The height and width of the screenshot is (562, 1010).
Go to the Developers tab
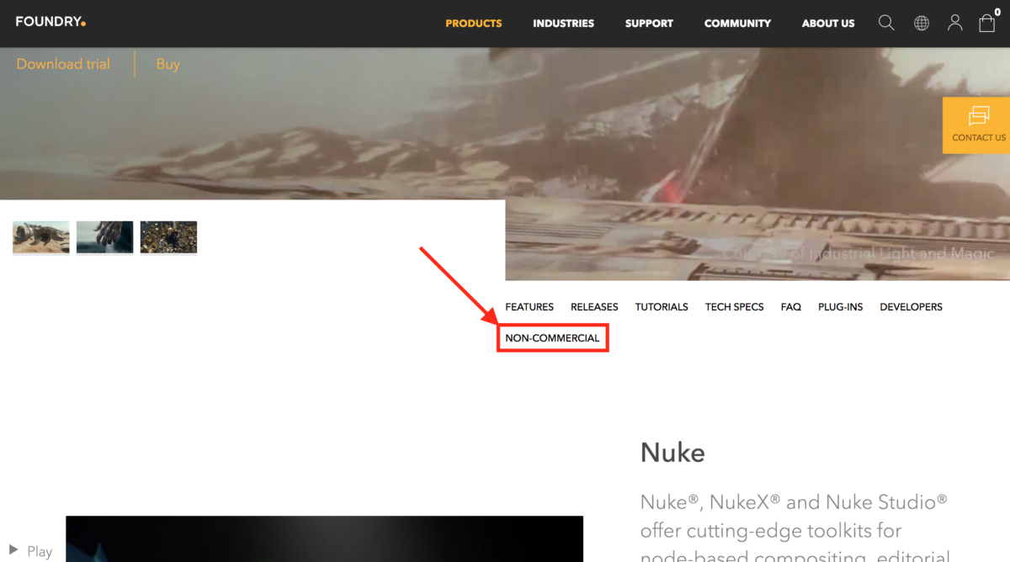point(911,307)
